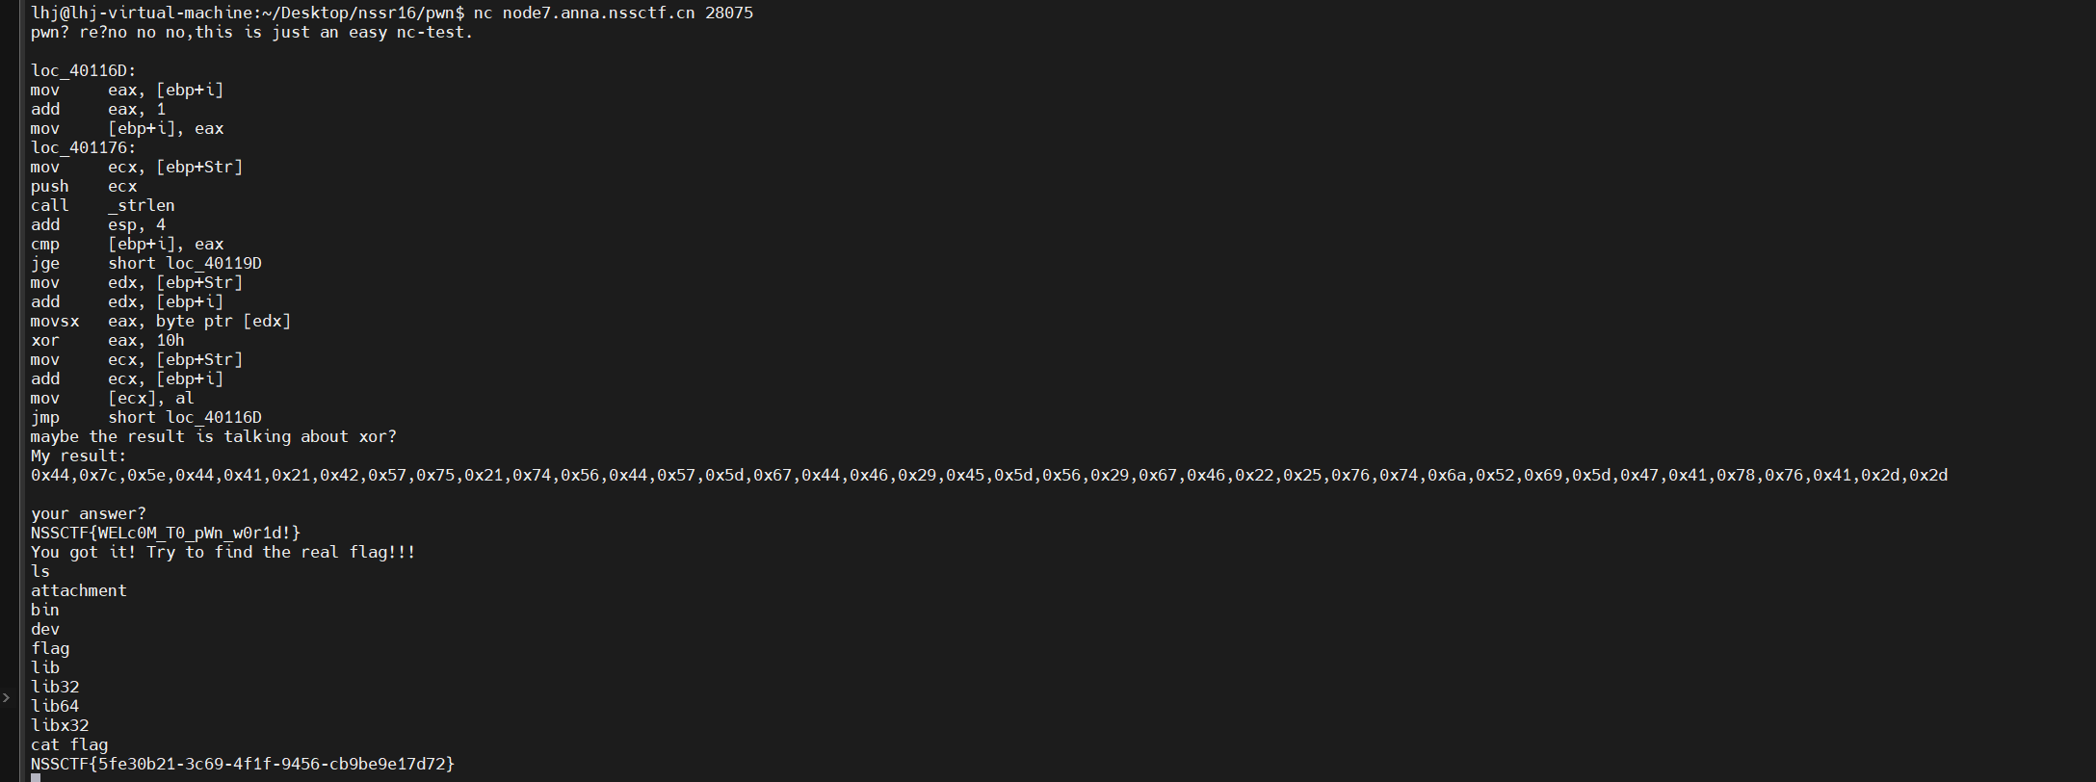The image size is (2096, 782).
Task: Expand the collapsed left sidebar chevron
Action: pyautogui.click(x=6, y=697)
